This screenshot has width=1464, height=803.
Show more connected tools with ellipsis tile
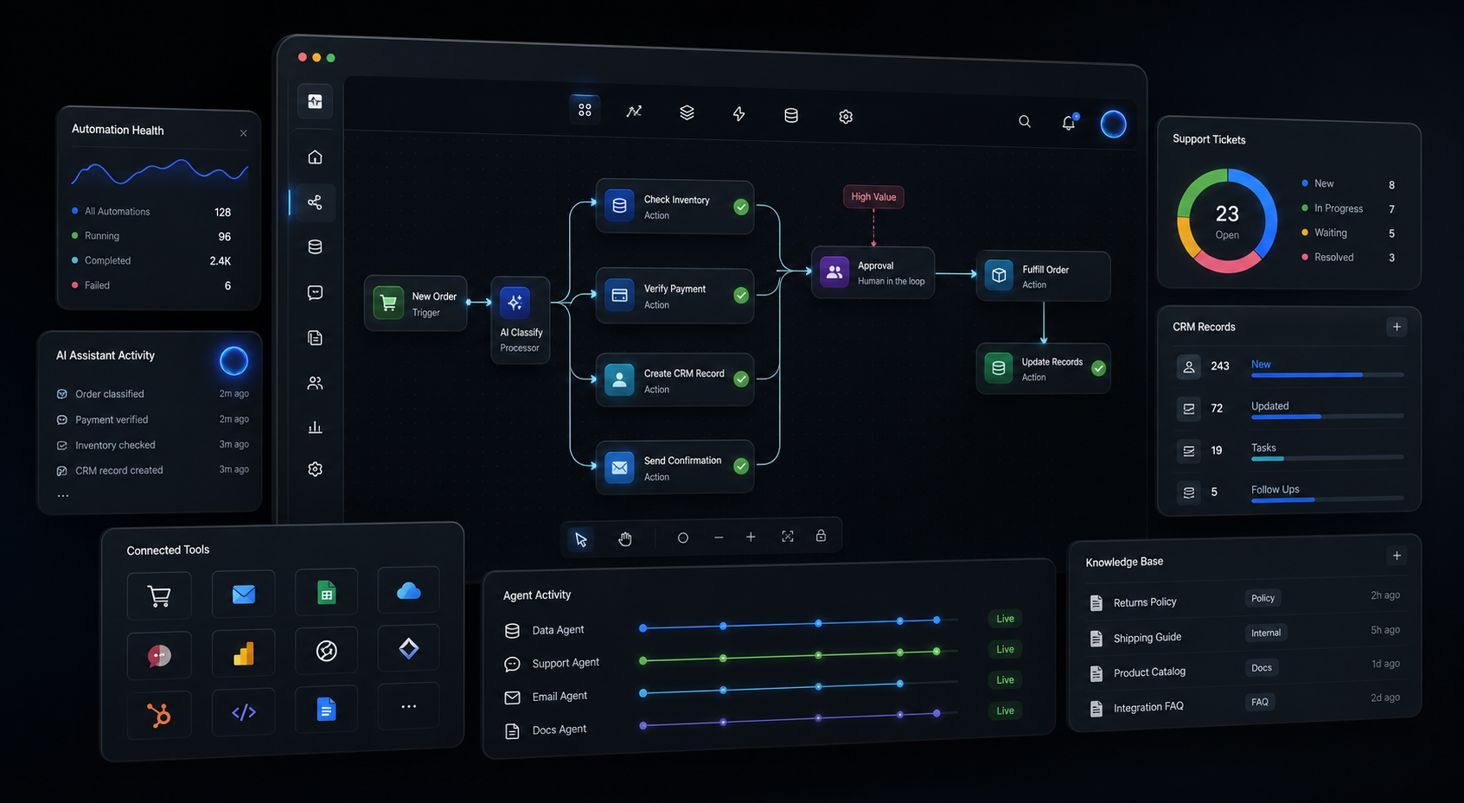[x=408, y=706]
